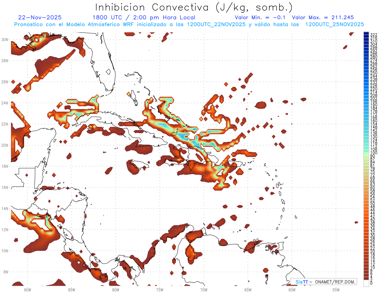Click the '28N' latitude label
Image resolution: width=381 pixels, height=294 pixels.
pyautogui.click(x=5, y=61)
